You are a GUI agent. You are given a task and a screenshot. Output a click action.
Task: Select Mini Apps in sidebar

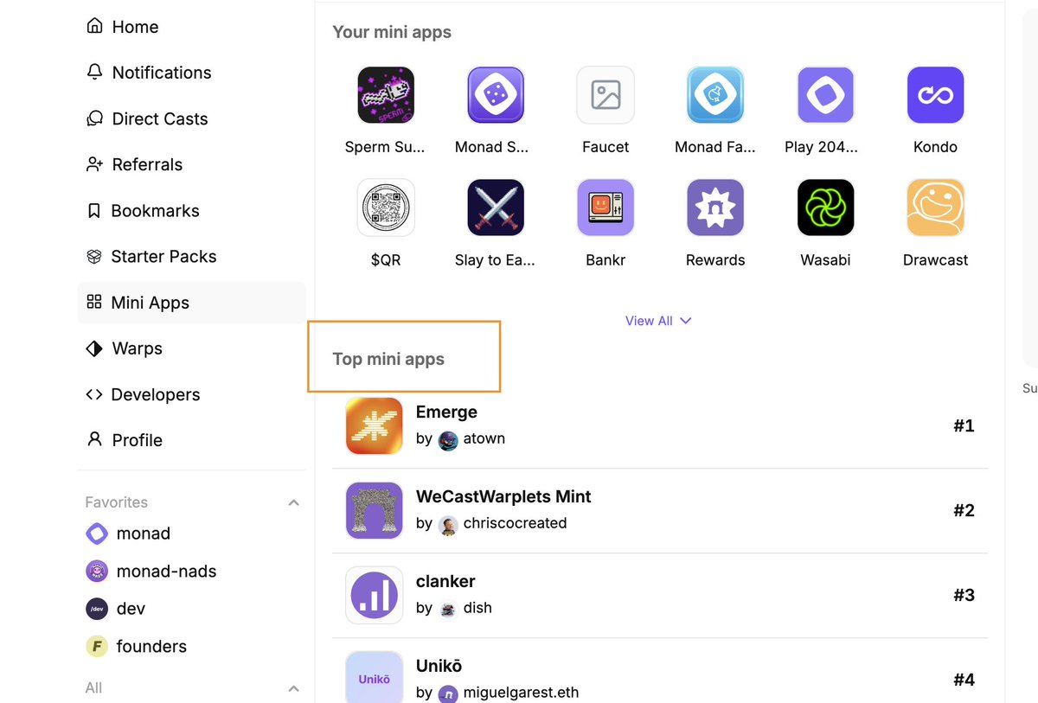191,303
